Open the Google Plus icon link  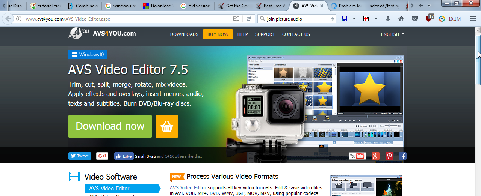(x=376, y=156)
